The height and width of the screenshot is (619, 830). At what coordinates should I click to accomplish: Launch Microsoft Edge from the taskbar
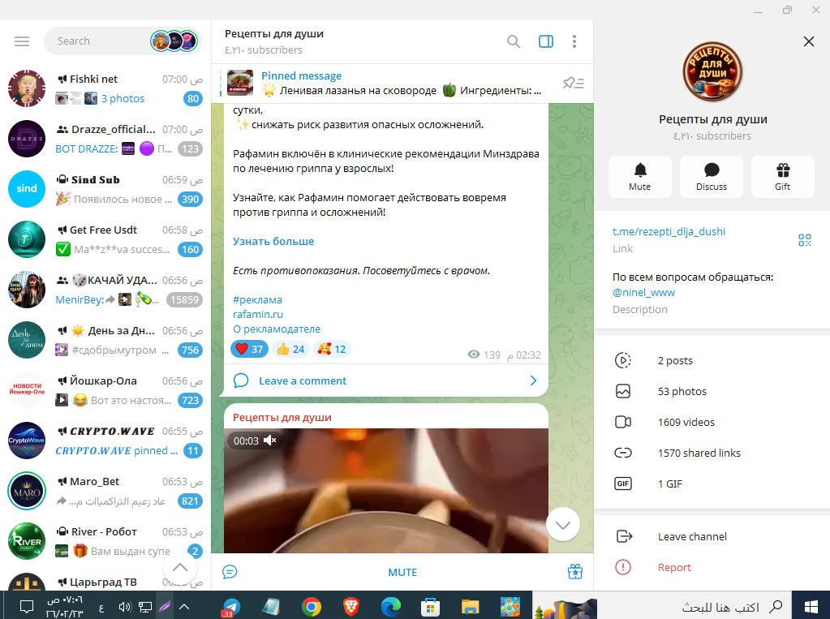(390, 607)
